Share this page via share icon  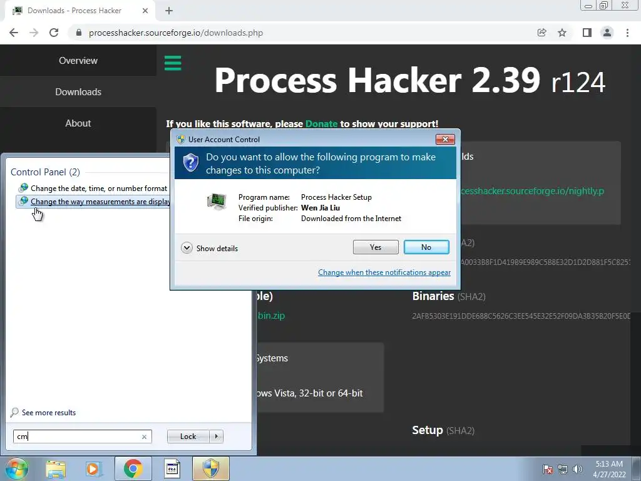[541, 33]
